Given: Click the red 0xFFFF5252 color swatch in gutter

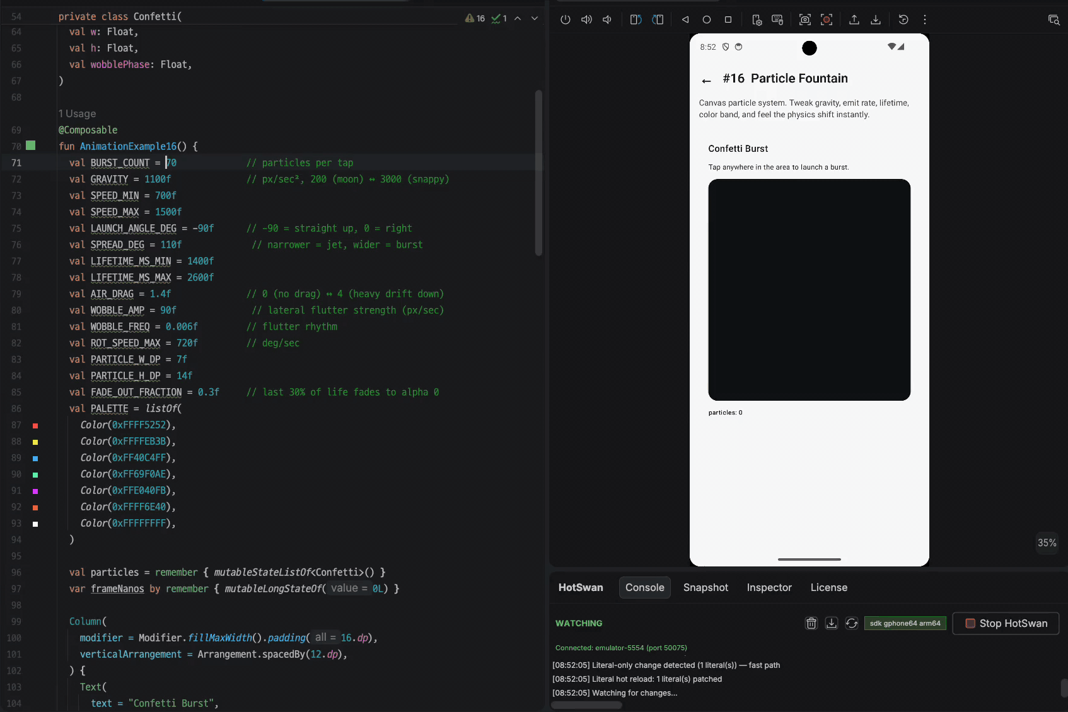Looking at the screenshot, I should [35, 426].
